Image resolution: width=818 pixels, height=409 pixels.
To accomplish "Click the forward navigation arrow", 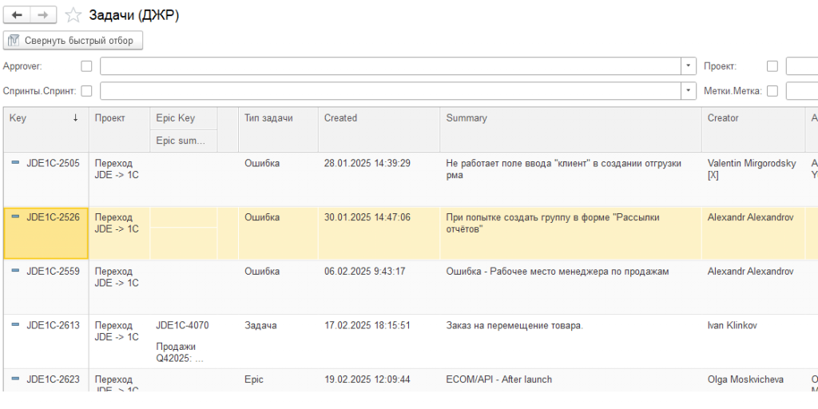I will coord(44,15).
